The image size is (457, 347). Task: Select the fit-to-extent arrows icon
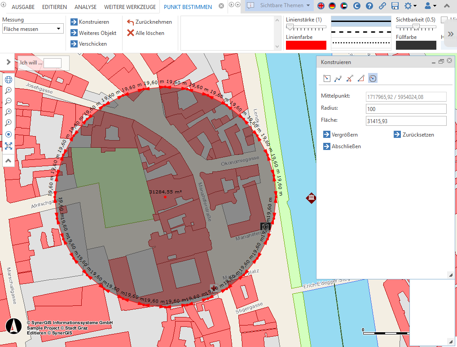[9, 146]
